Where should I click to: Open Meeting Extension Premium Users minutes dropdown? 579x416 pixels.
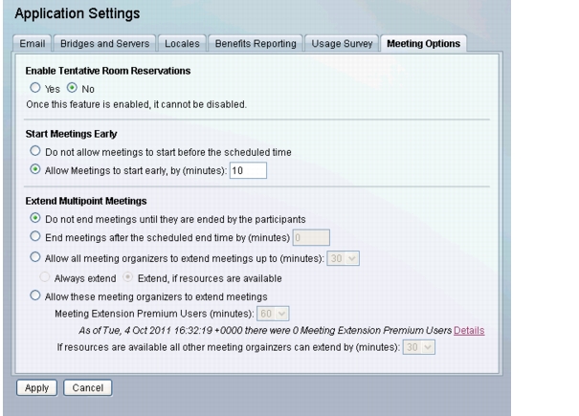[x=273, y=314]
